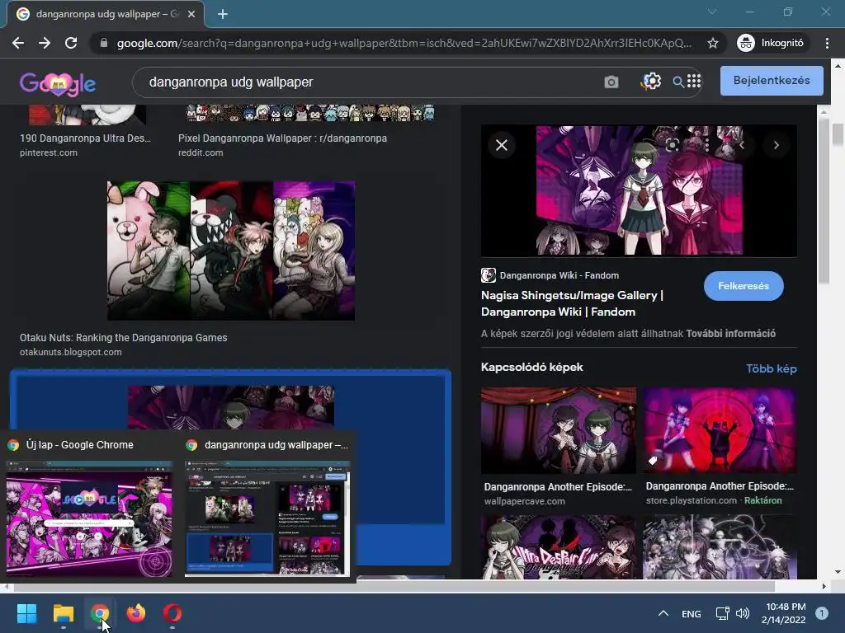Click the page's vertical scrollbar thumb

[838, 134]
